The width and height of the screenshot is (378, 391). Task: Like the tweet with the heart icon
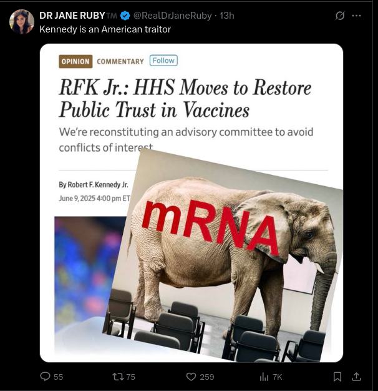191,377
